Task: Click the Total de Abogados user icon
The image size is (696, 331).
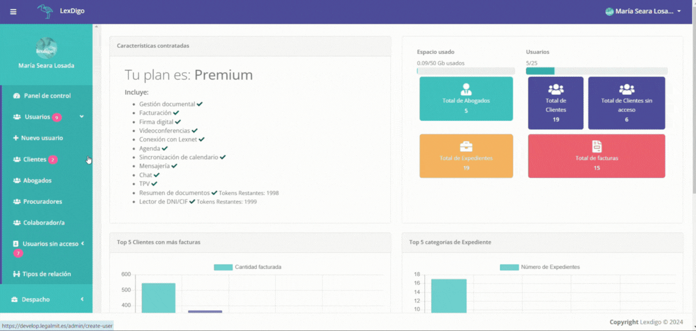Action: [466, 90]
